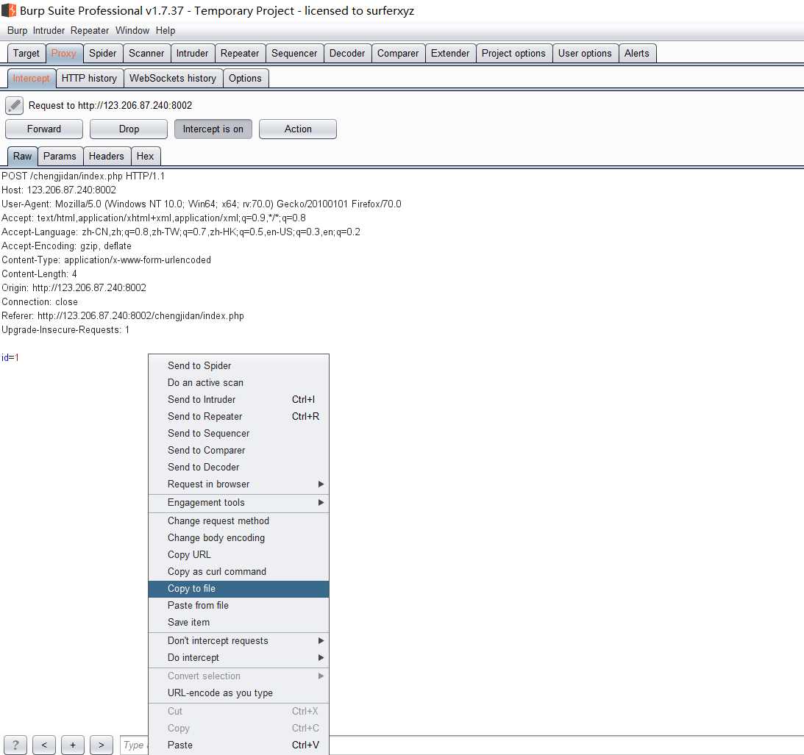804x755 pixels.
Task: Select 'Copy to file' menu entry
Action: (x=191, y=588)
